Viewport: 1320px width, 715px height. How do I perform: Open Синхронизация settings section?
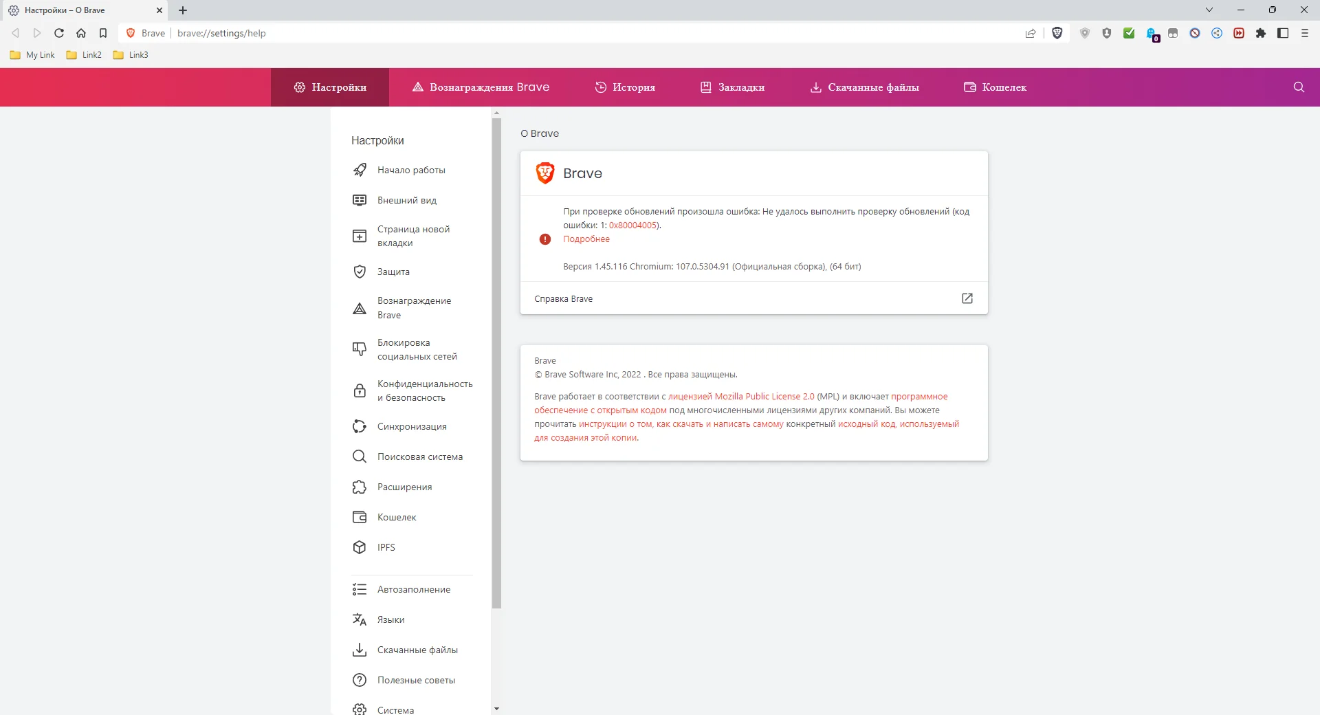tap(412, 426)
